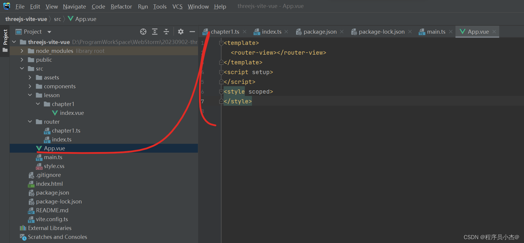Screen dimensions: 524x243
Task: Place cursor on the router-view code line
Action: (x=279, y=53)
